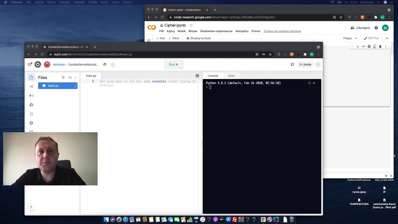
Task: Open Replit window's Chrome extensions puzzle icon
Action: (305, 54)
